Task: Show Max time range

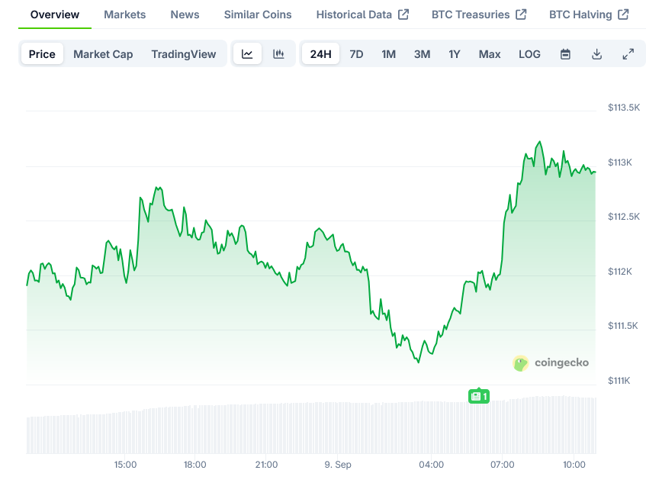Action: click(490, 54)
